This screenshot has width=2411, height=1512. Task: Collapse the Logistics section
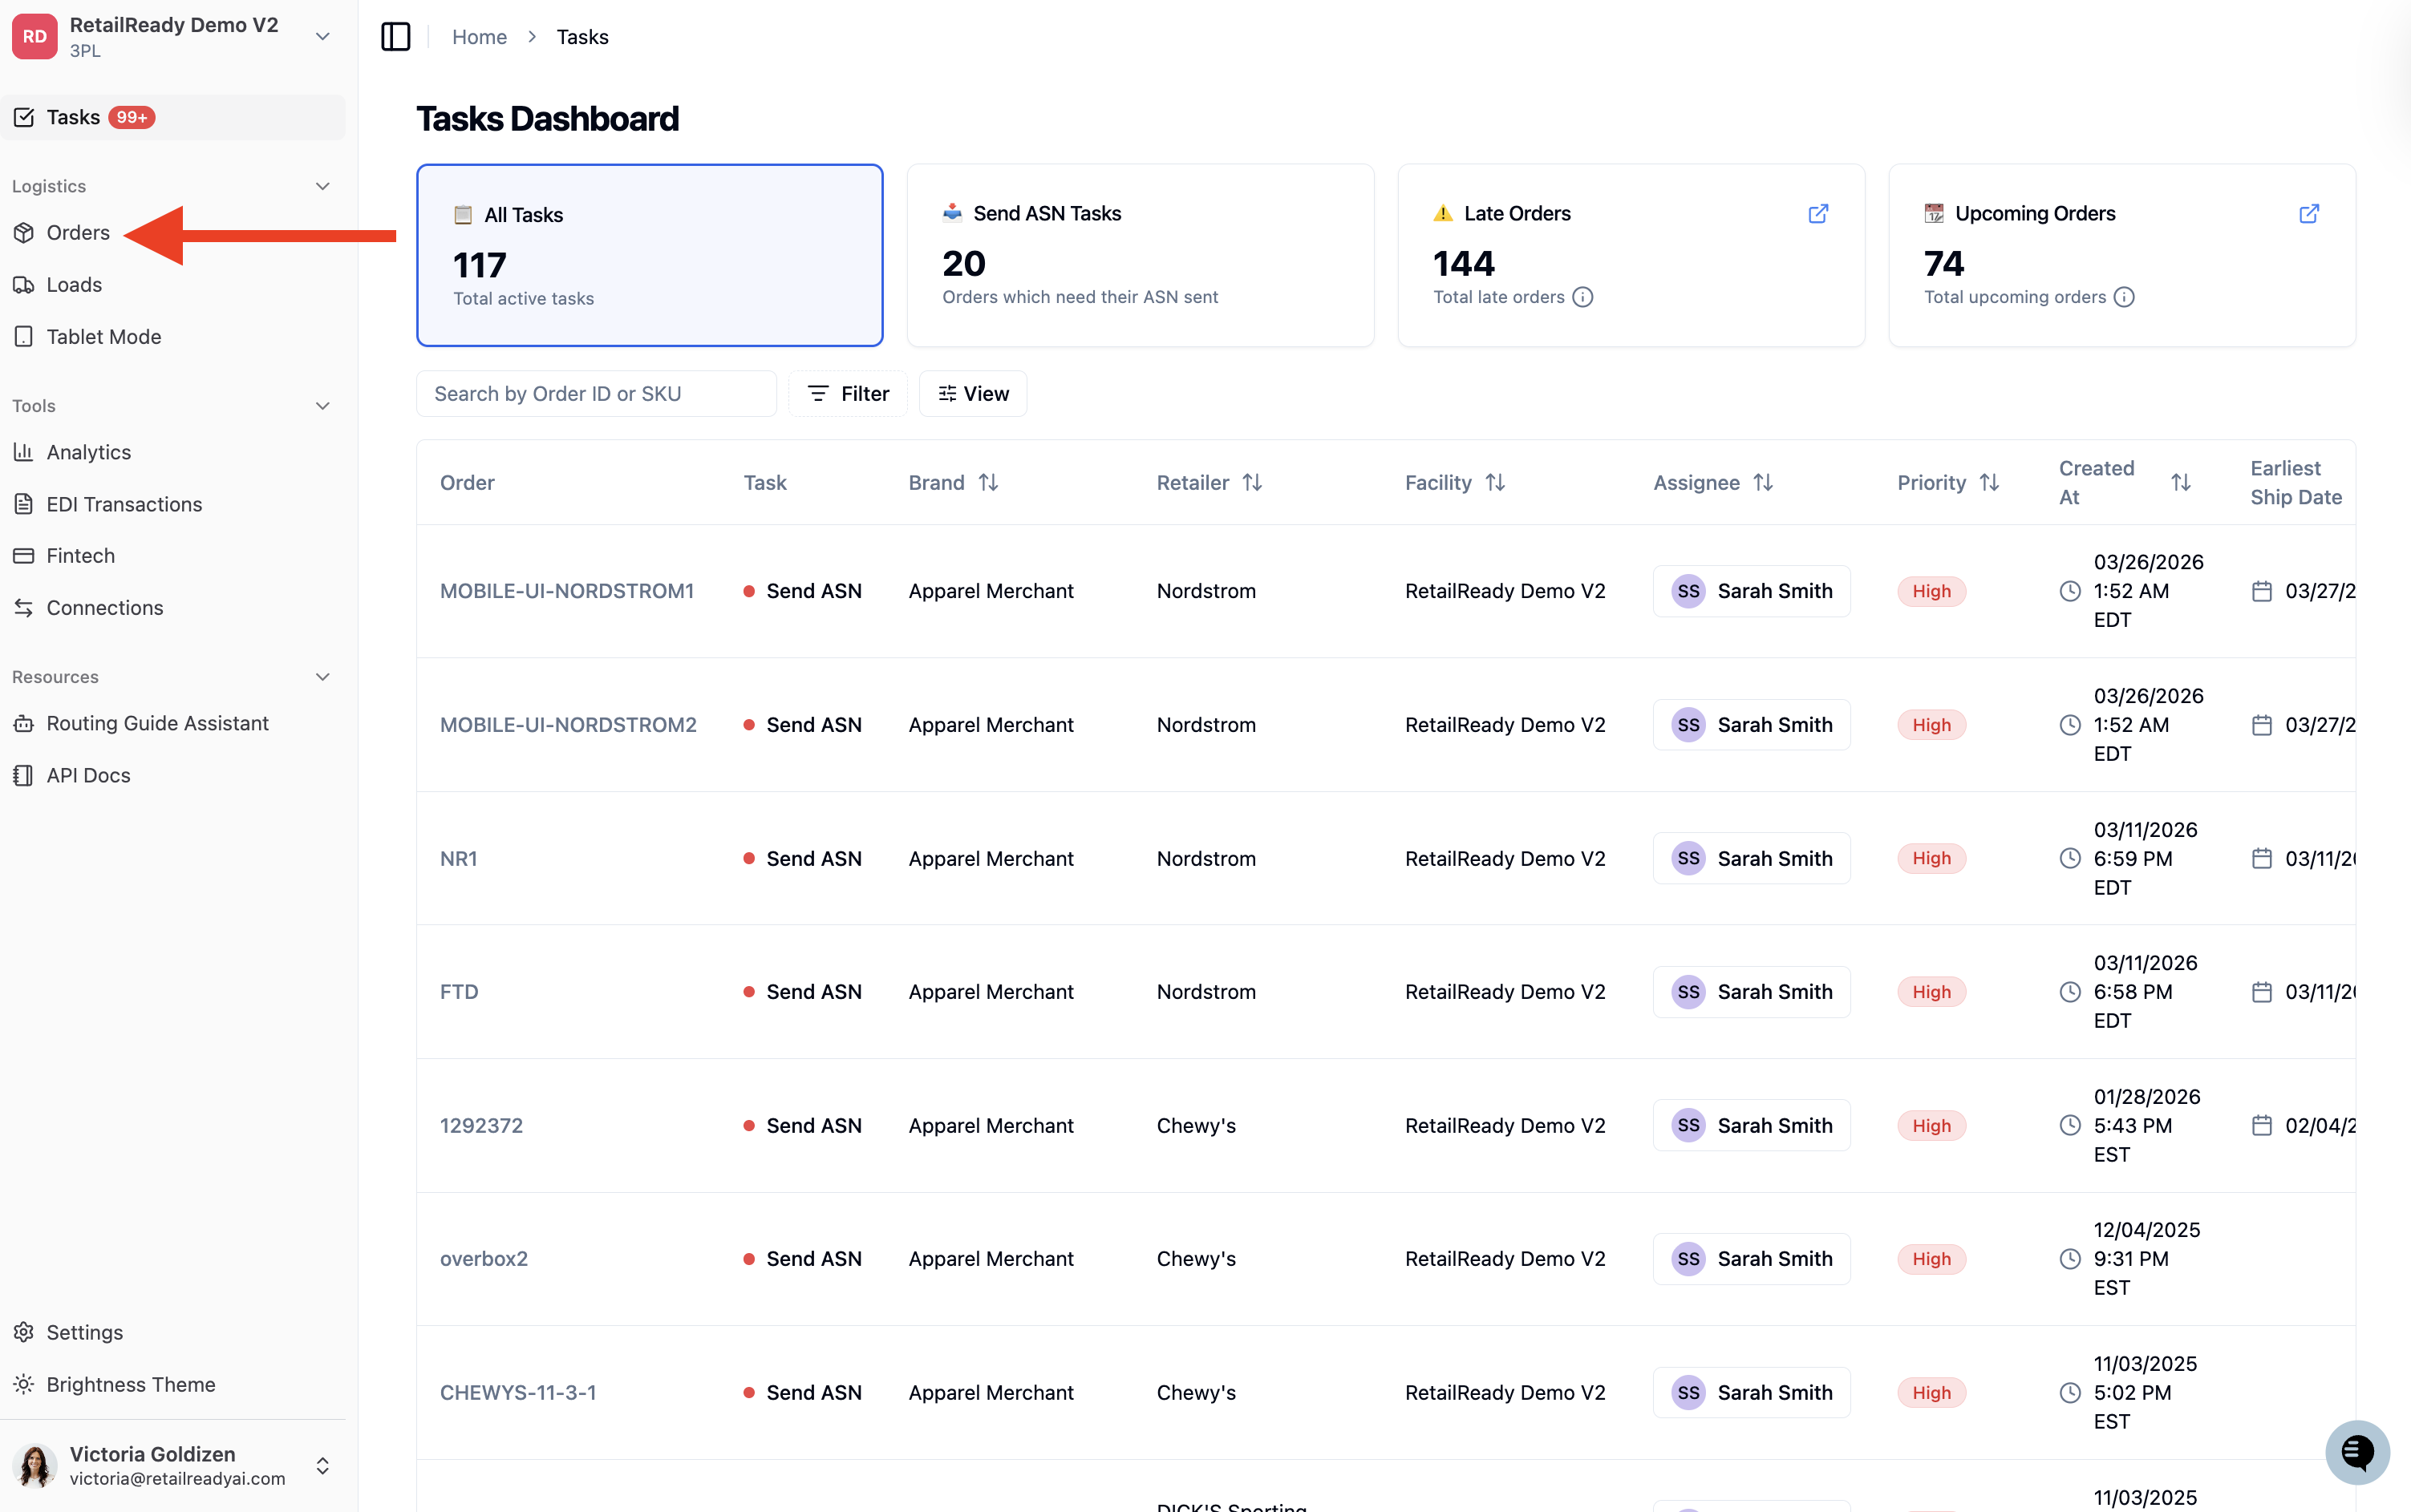coord(322,186)
